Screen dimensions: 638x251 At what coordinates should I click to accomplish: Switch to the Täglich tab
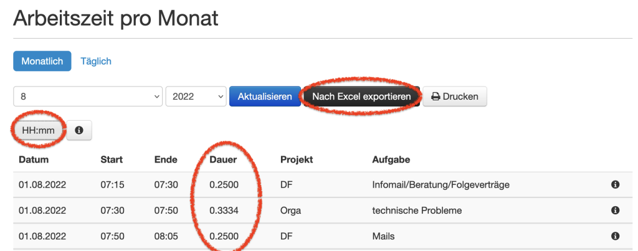[x=96, y=61]
